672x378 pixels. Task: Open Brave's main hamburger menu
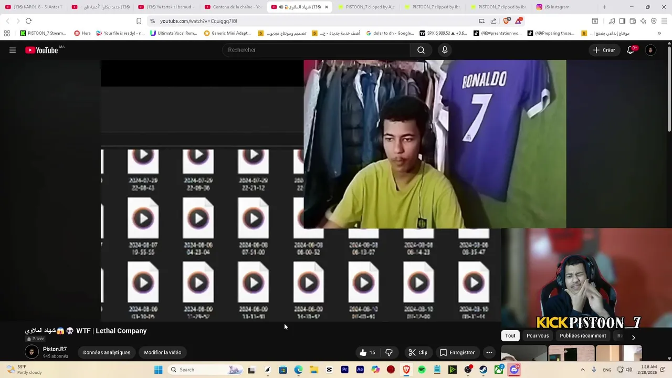tap(664, 21)
